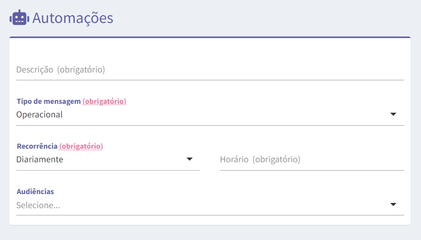
Task: Focus the Horário time field
Action: [x=312, y=159]
